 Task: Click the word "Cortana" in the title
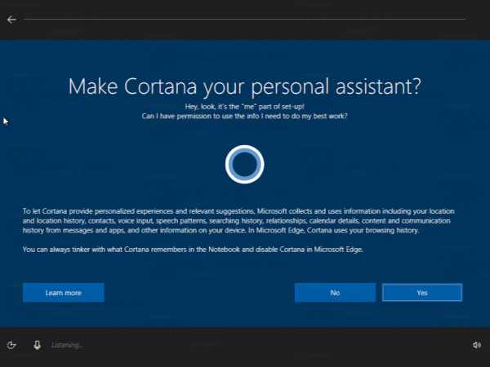point(171,86)
